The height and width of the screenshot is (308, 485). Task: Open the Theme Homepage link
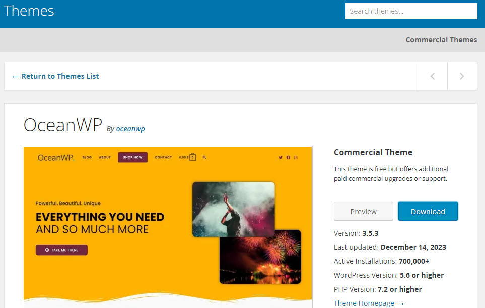click(x=369, y=303)
